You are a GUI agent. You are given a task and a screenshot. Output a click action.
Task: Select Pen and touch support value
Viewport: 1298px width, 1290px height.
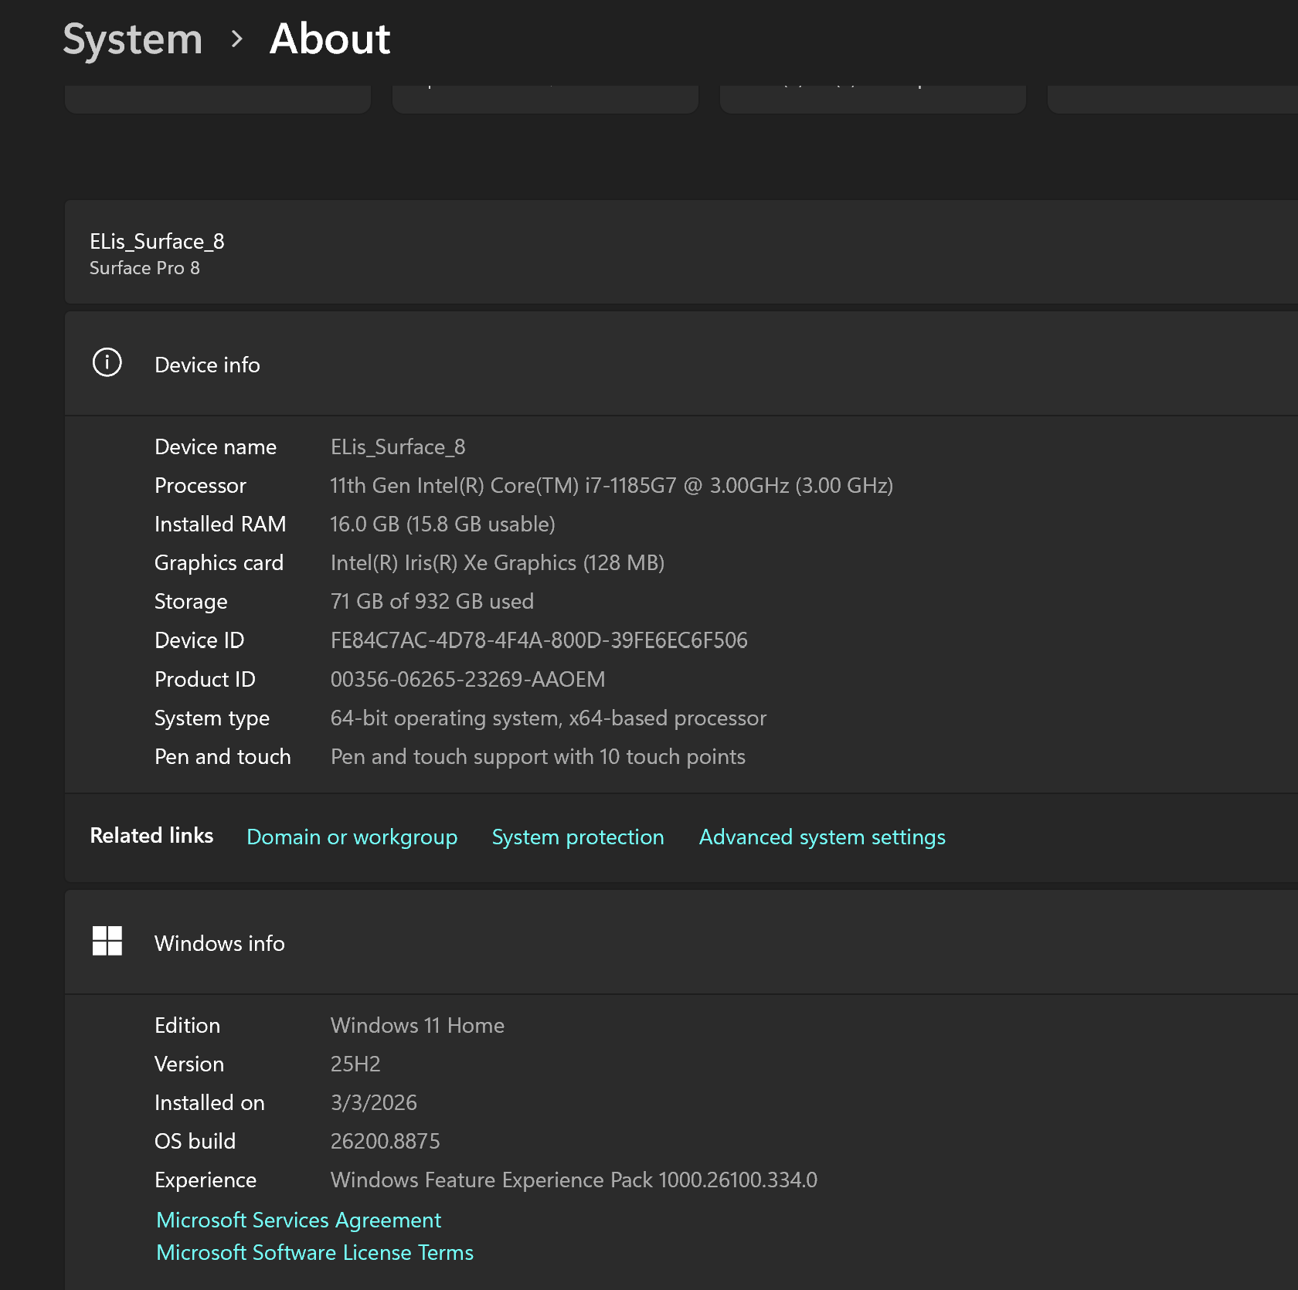[538, 756]
